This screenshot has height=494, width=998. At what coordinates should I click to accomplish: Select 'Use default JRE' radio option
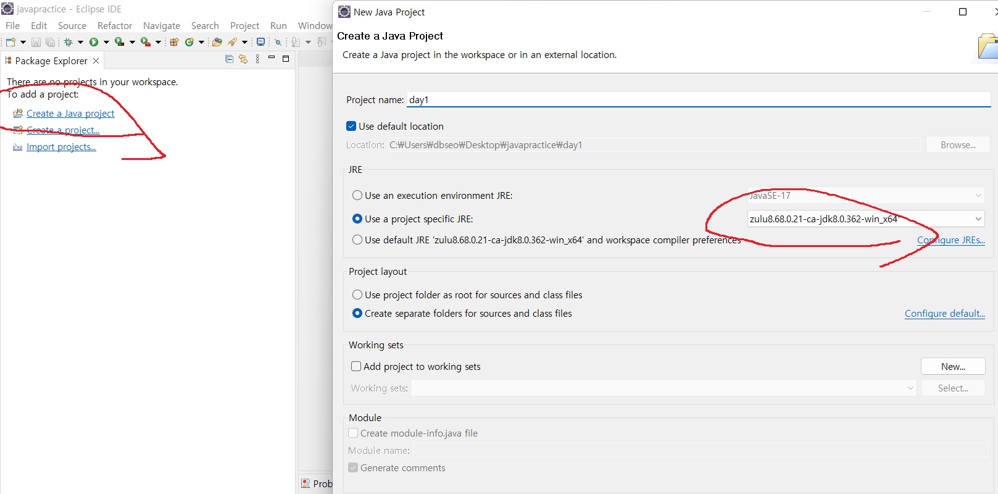(357, 240)
